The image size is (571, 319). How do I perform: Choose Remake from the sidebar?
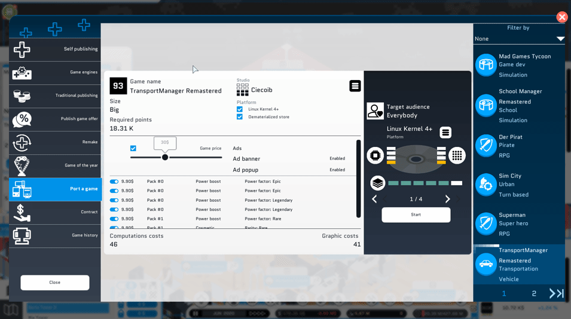tap(55, 142)
